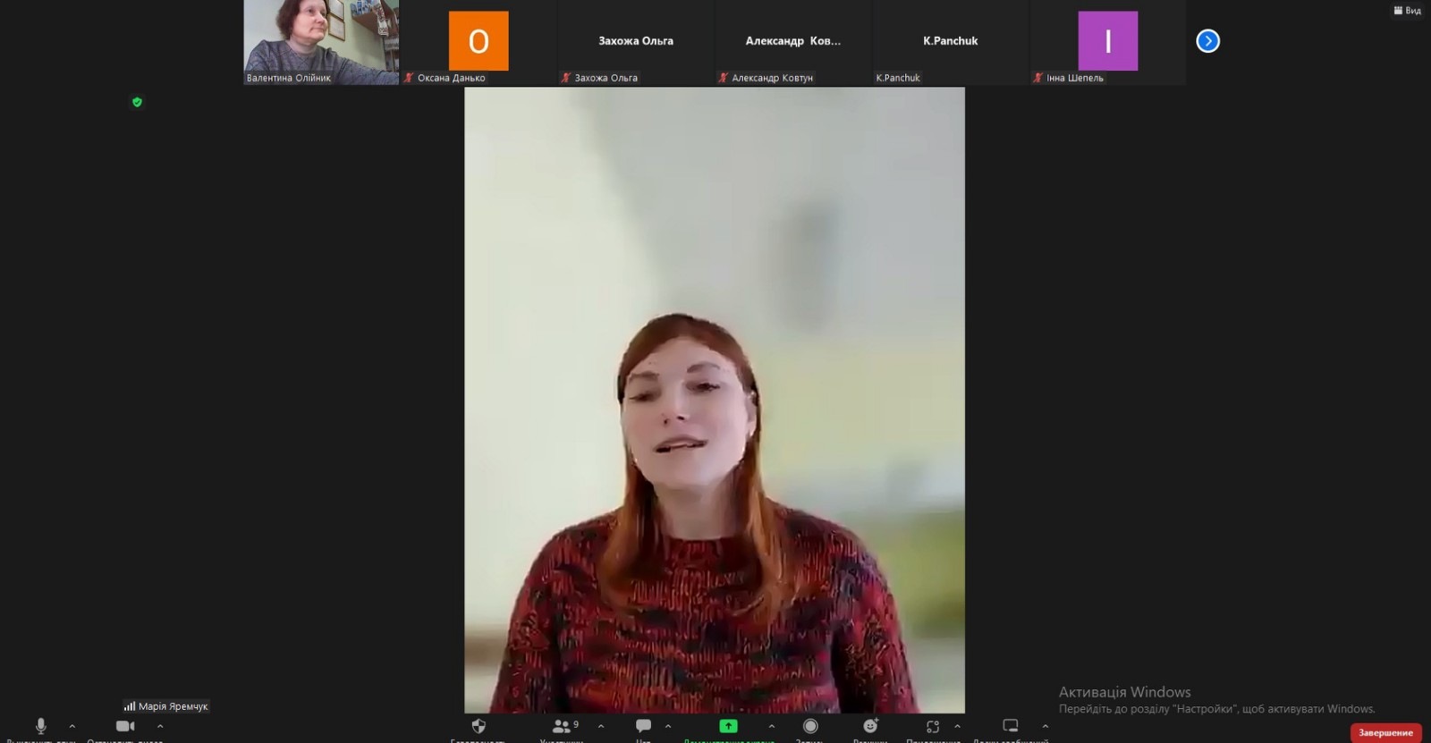The image size is (1431, 743).
Task: Open the Security shield menu
Action: coord(478,726)
